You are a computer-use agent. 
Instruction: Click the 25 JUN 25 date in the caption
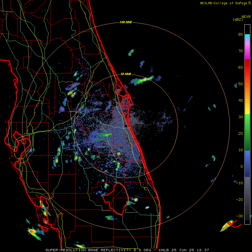pos(183,250)
